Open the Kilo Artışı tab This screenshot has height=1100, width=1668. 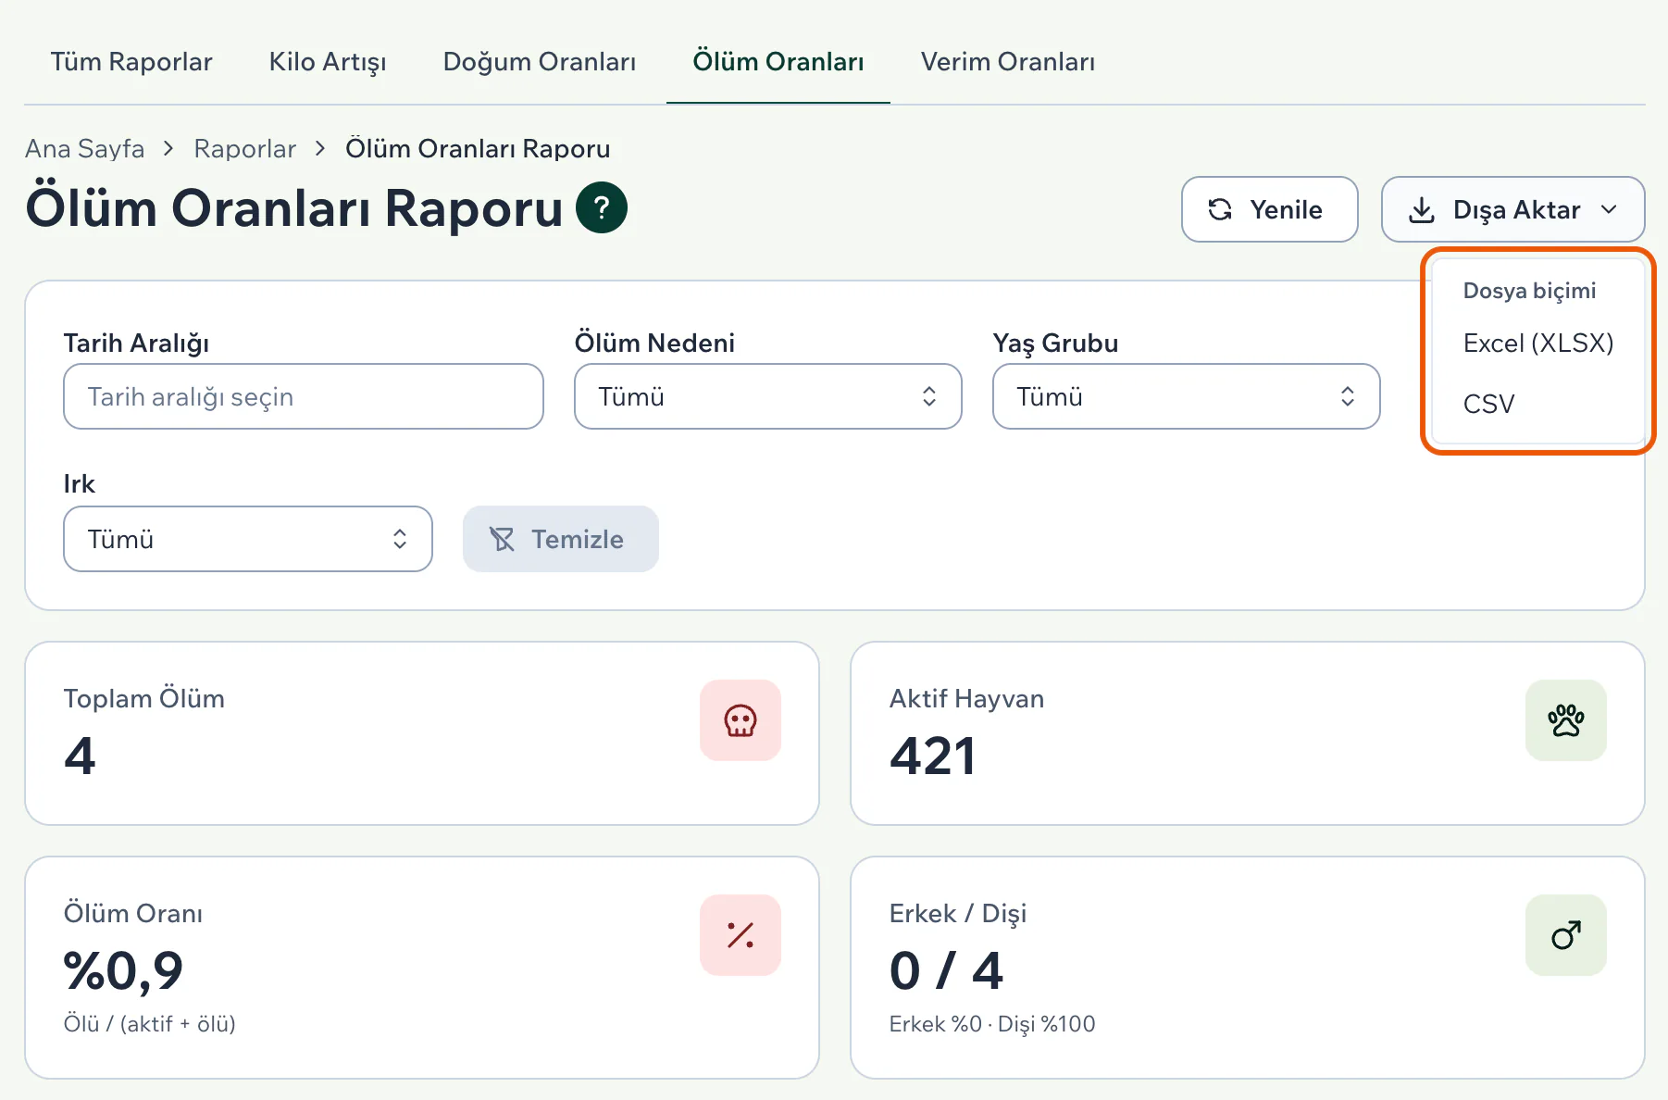[328, 61]
